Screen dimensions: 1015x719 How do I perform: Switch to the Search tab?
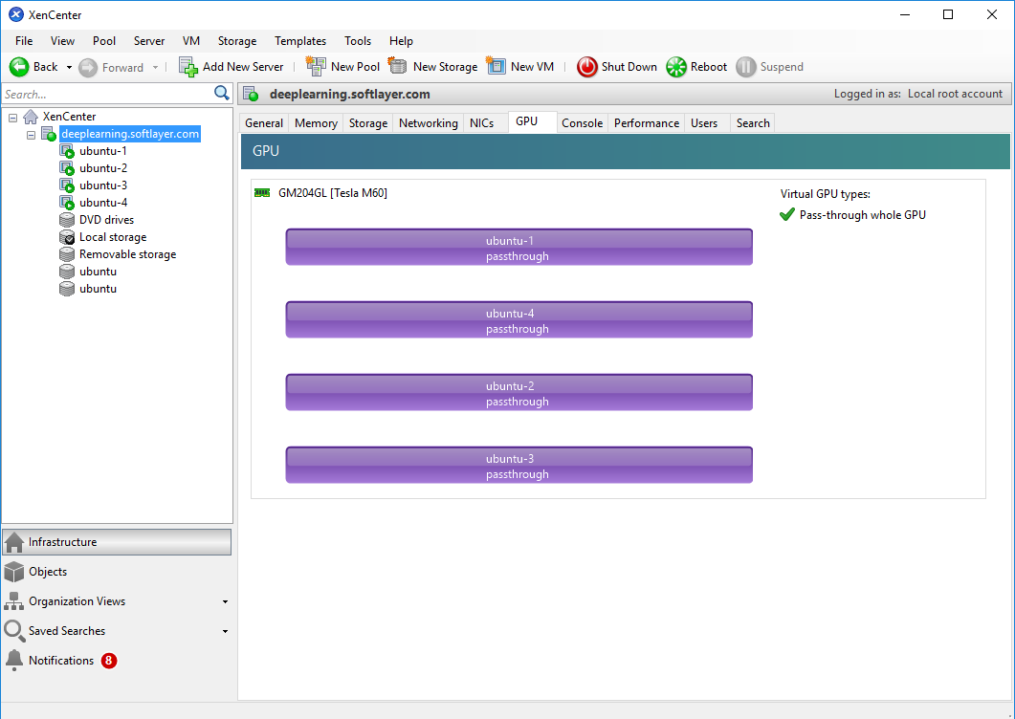753,123
